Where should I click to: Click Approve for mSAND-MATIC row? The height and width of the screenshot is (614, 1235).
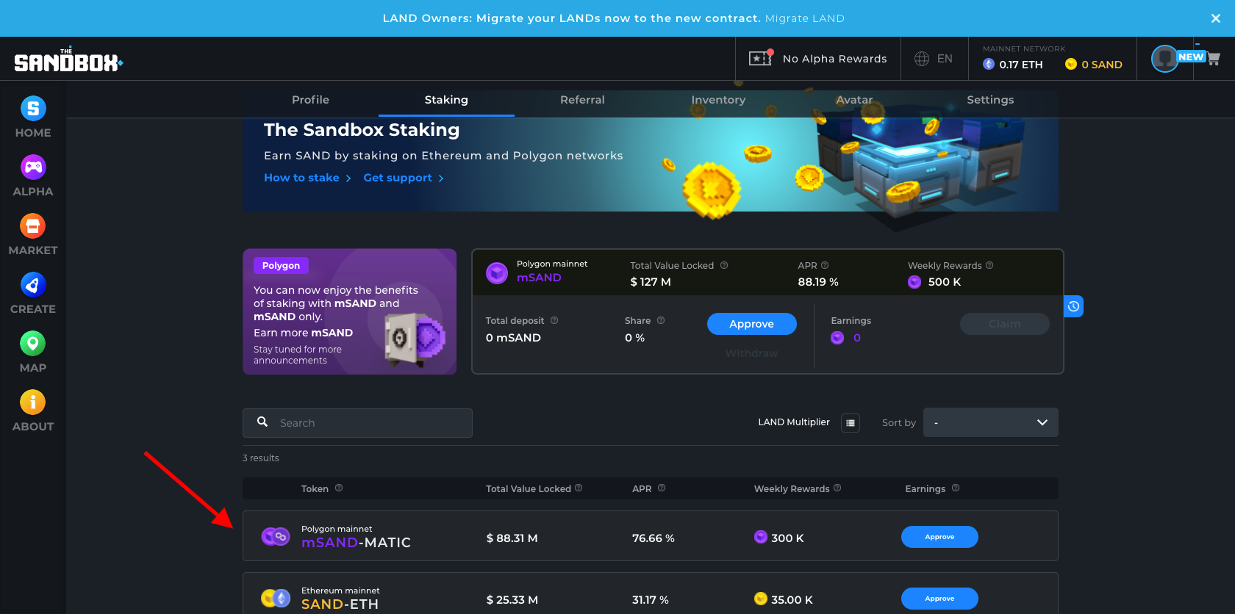[x=939, y=537]
